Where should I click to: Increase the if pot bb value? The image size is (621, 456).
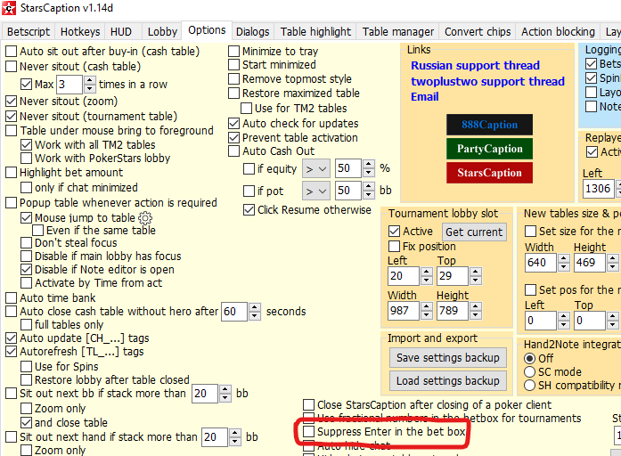[x=369, y=187]
